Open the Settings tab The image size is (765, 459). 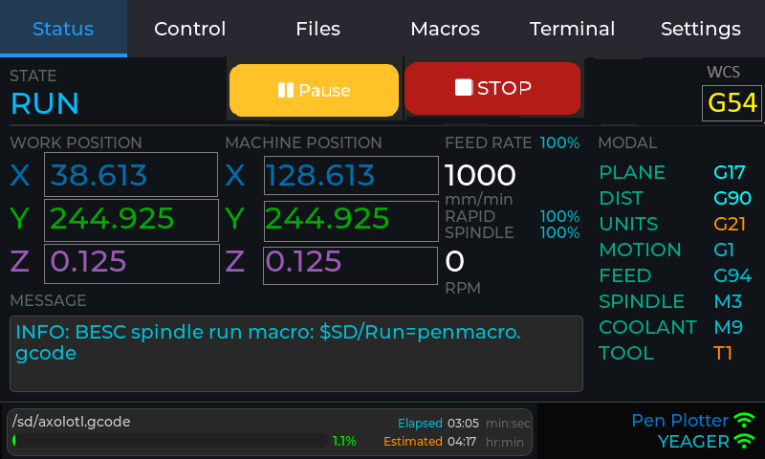(700, 29)
